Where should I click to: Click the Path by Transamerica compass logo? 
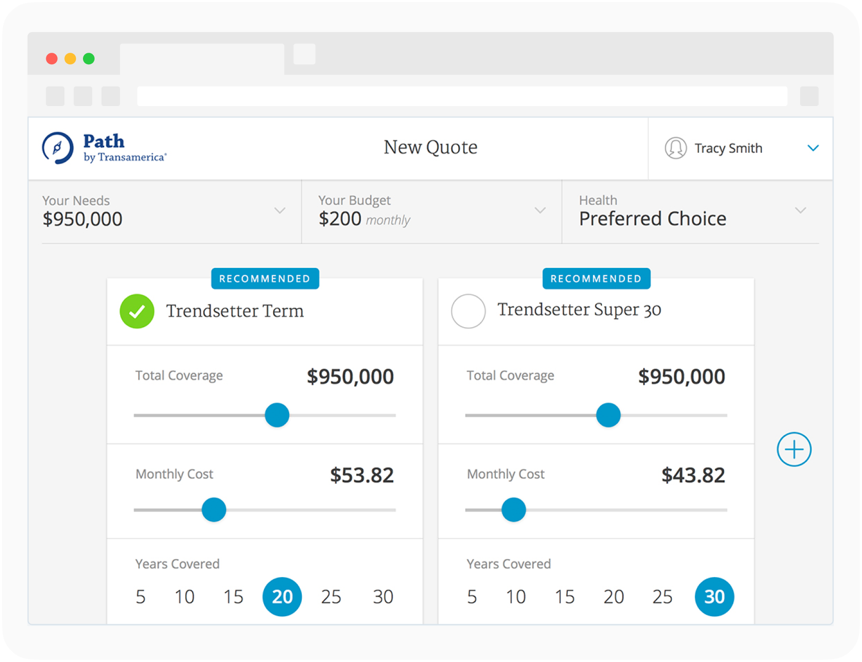tap(58, 148)
